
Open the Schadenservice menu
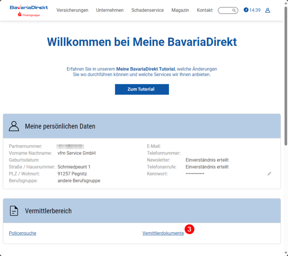(x=148, y=10)
